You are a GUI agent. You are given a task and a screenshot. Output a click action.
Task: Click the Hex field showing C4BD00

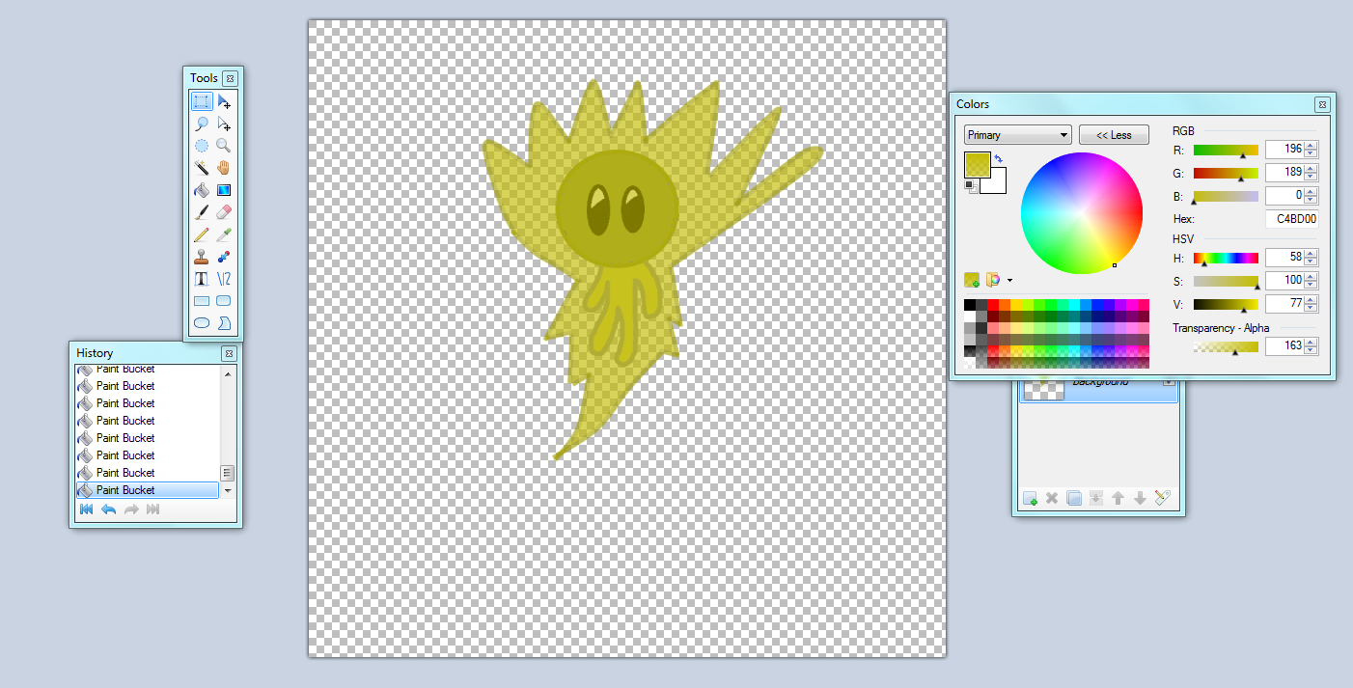point(1291,219)
